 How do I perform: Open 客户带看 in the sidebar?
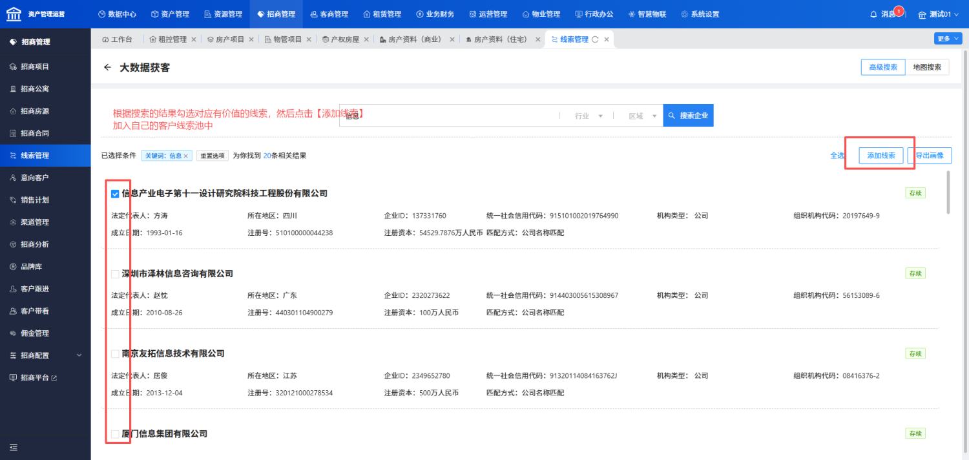45,311
